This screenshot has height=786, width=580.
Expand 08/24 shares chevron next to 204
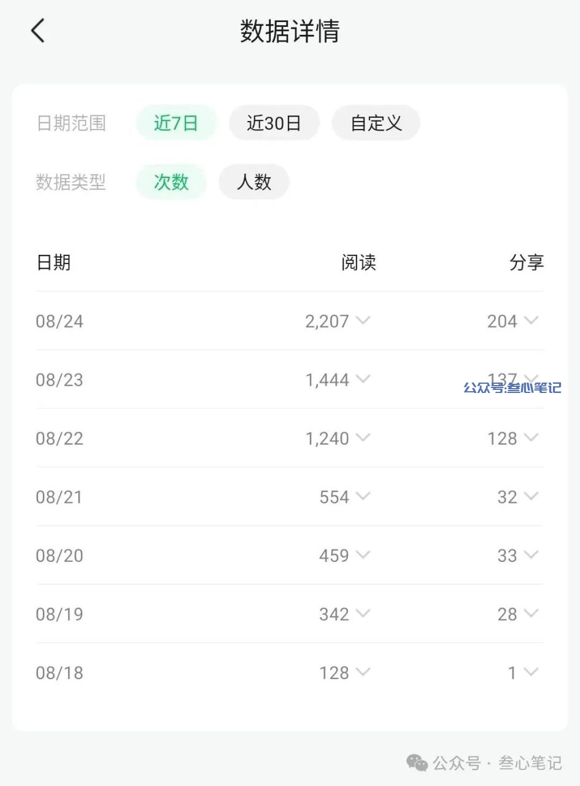point(532,320)
